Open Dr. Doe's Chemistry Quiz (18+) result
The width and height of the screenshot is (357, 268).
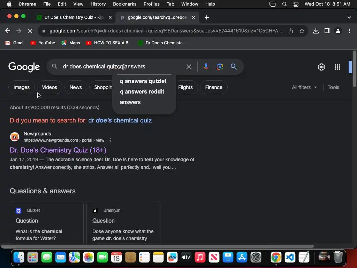coord(58,150)
